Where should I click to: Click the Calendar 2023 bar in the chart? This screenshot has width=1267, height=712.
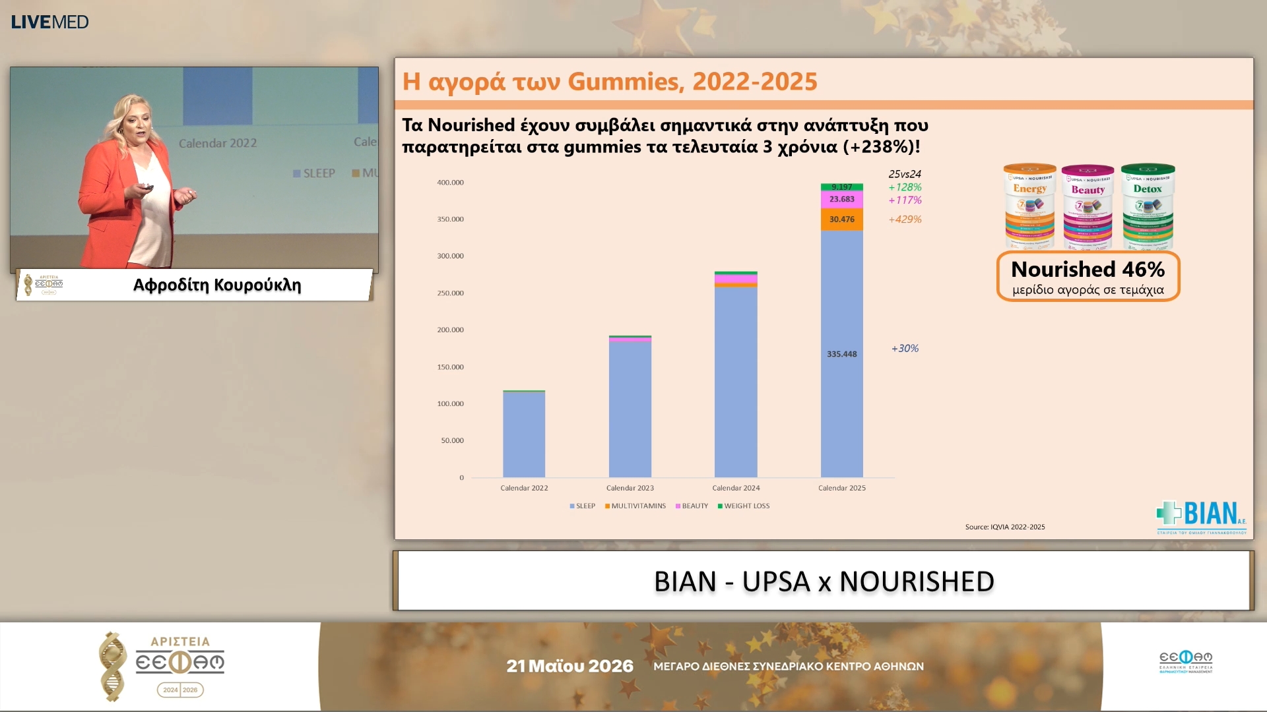(630, 406)
